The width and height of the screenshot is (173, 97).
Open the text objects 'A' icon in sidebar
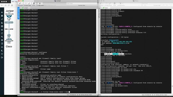[2, 26]
